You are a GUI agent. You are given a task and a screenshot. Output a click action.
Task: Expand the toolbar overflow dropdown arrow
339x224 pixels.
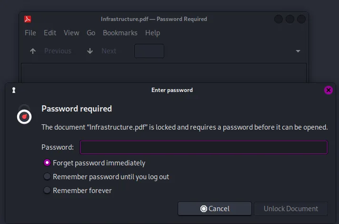298,51
